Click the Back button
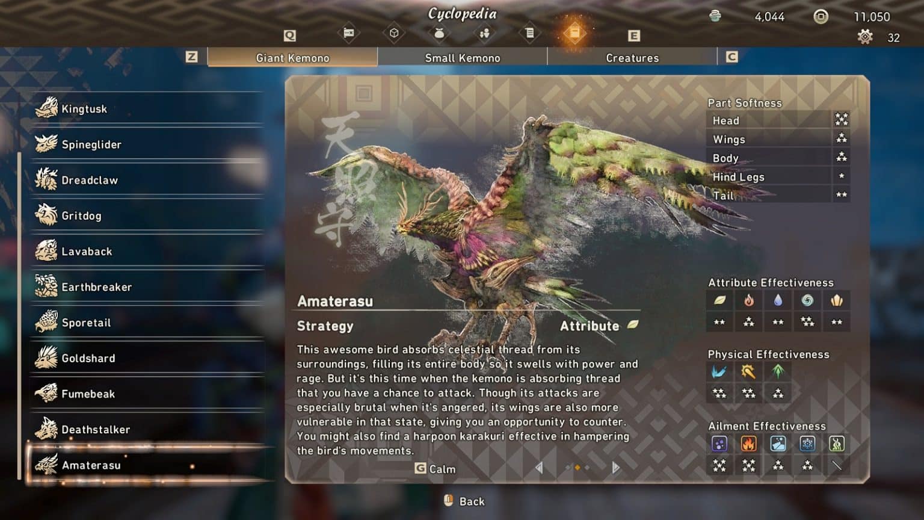The height and width of the screenshot is (520, 924). 464,501
